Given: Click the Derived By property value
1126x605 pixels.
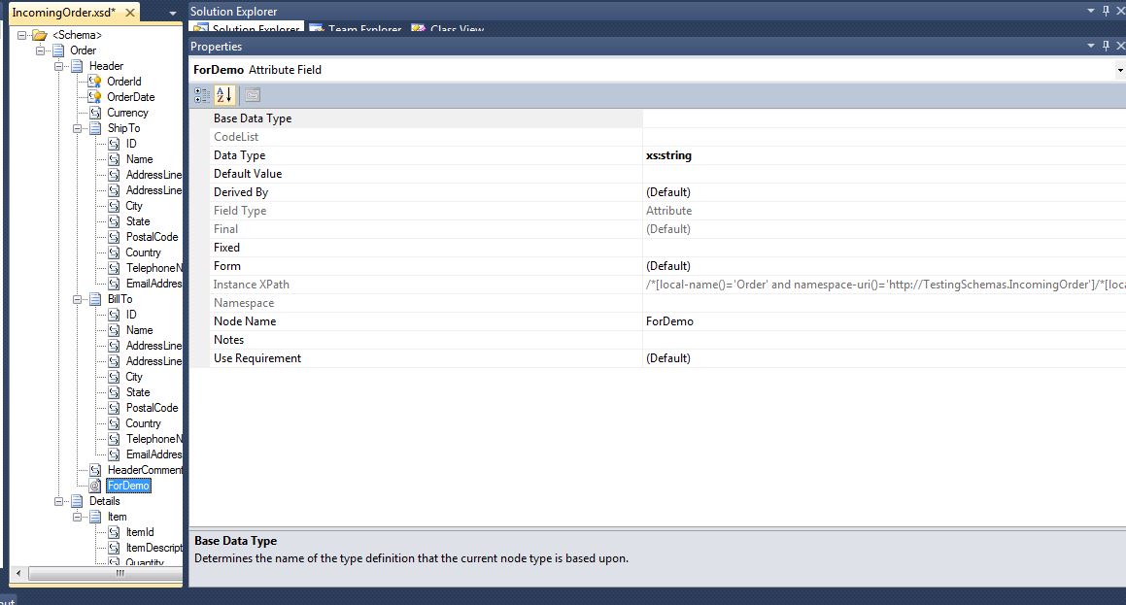Looking at the screenshot, I should 668,192.
